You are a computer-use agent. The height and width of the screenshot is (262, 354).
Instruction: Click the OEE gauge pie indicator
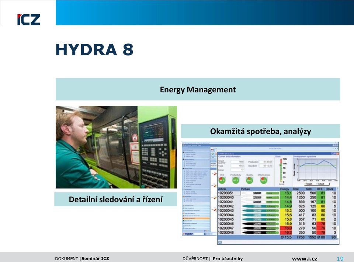[222, 180]
